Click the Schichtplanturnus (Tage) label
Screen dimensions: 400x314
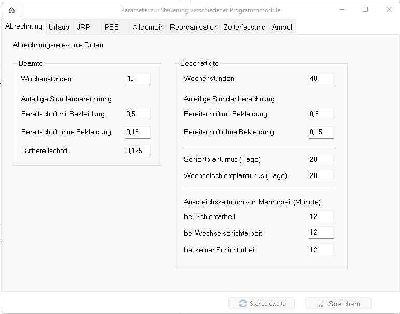[222, 160]
